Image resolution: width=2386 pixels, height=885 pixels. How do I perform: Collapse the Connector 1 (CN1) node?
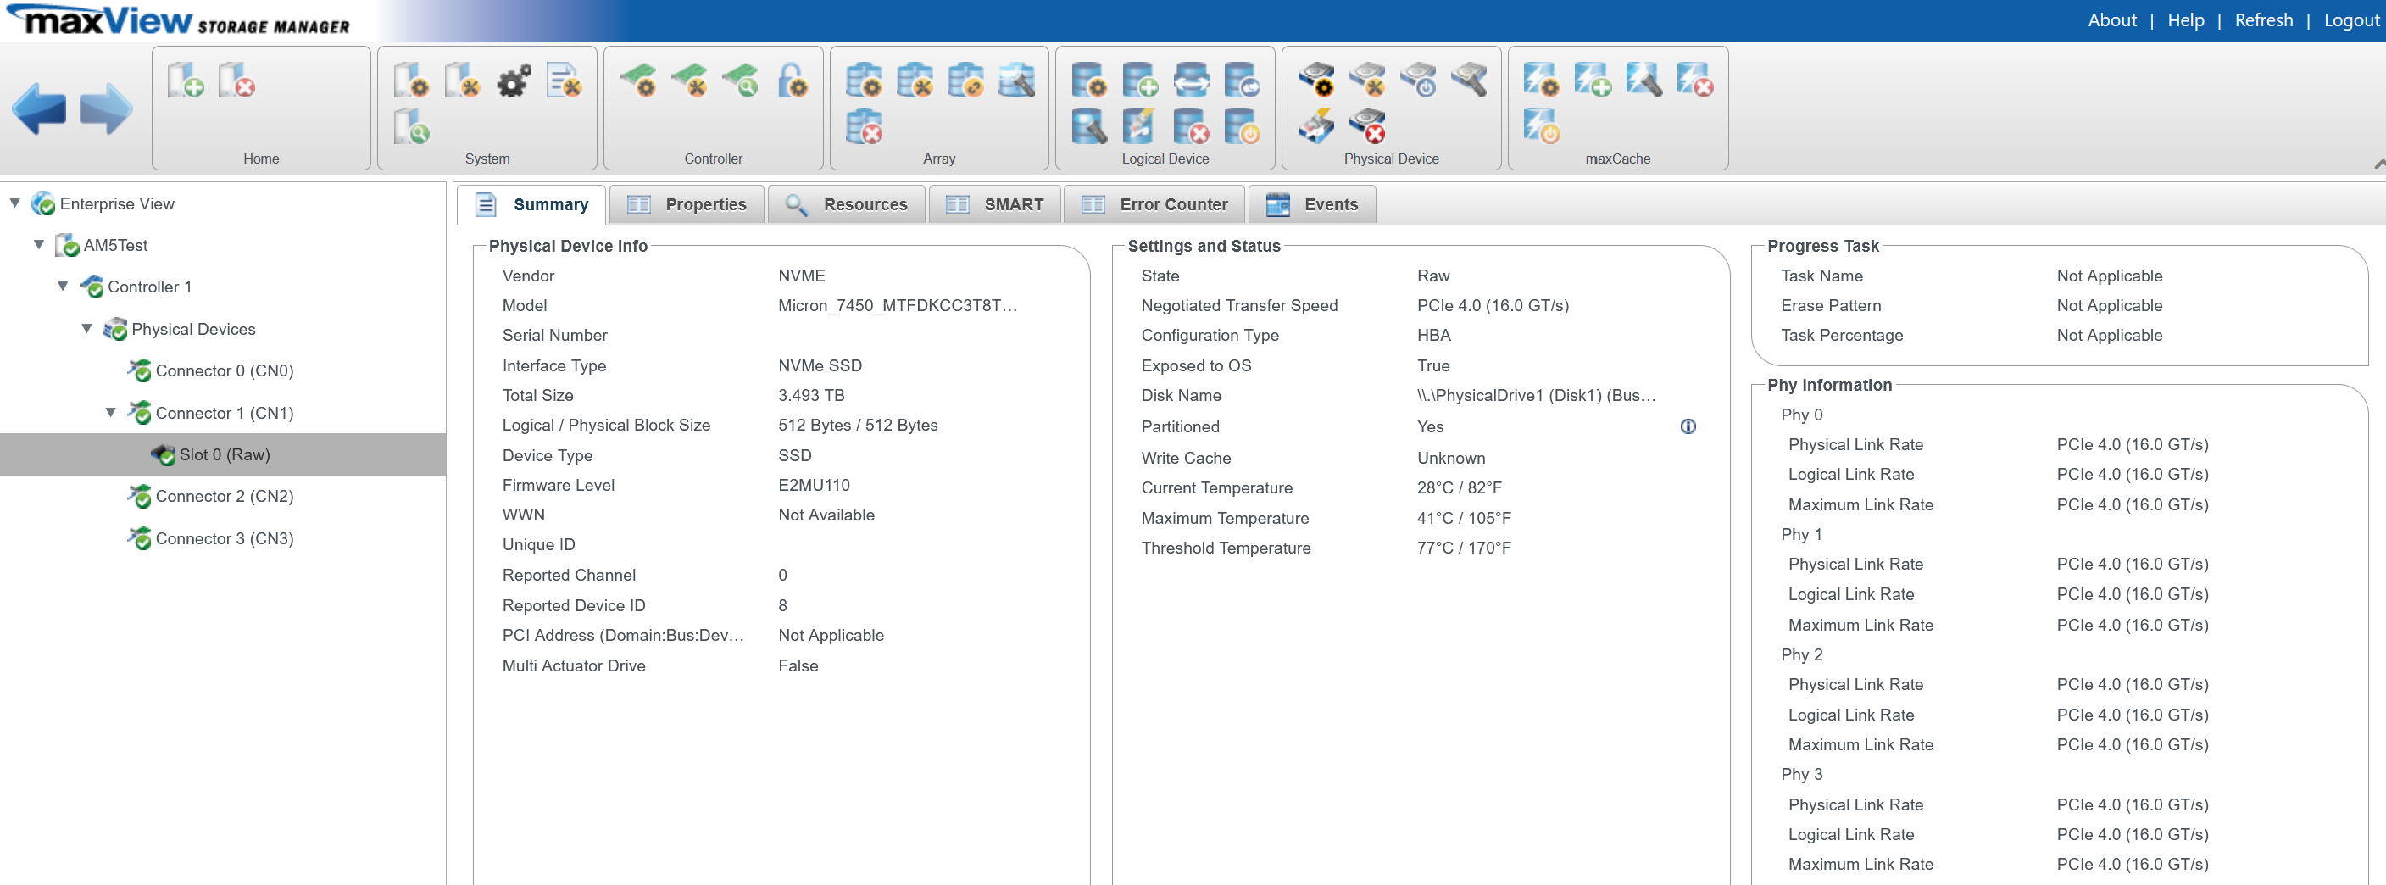[111, 412]
